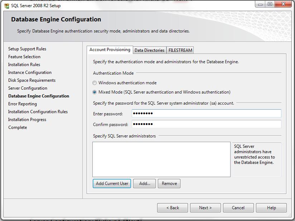This screenshot has height=221, width=295.
Task: Click the Add... button
Action: coord(145,184)
